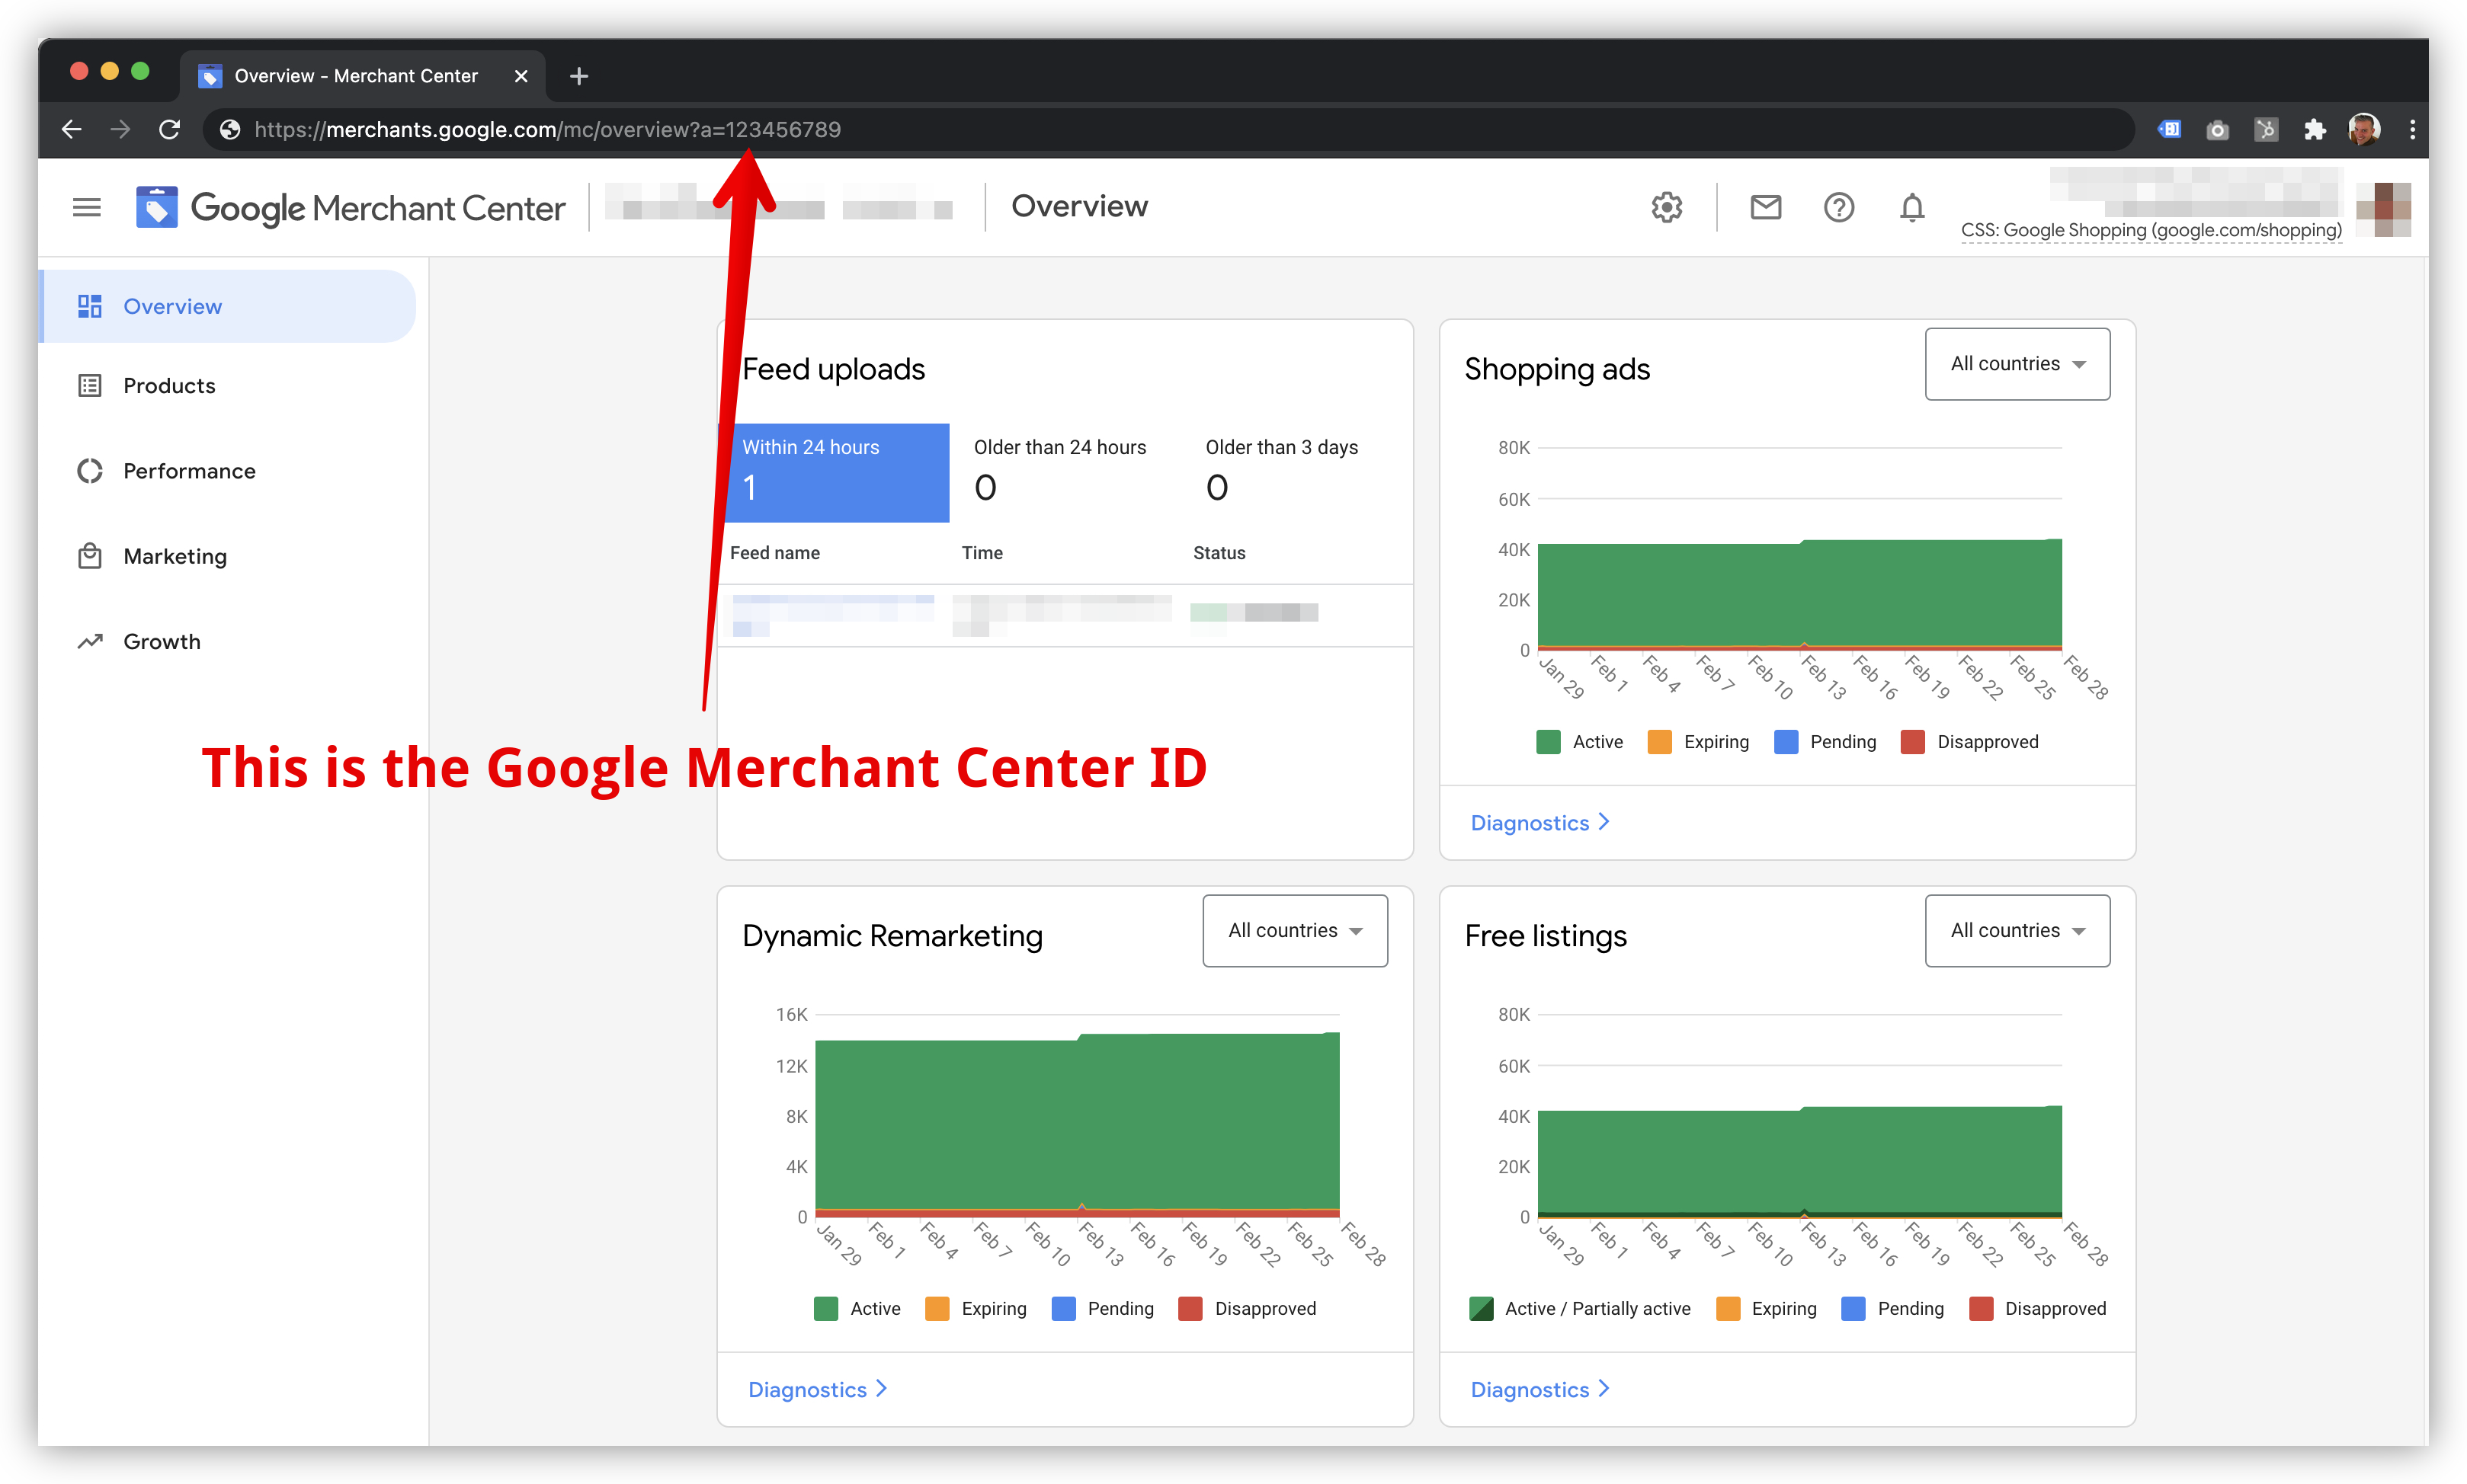Go back with the browser back arrow

[71, 129]
